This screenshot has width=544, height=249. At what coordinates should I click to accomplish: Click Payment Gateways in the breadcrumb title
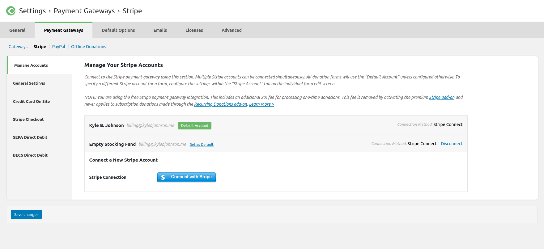tap(84, 11)
